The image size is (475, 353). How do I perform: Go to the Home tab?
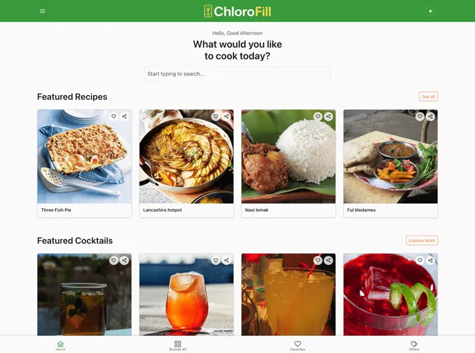[x=61, y=345]
